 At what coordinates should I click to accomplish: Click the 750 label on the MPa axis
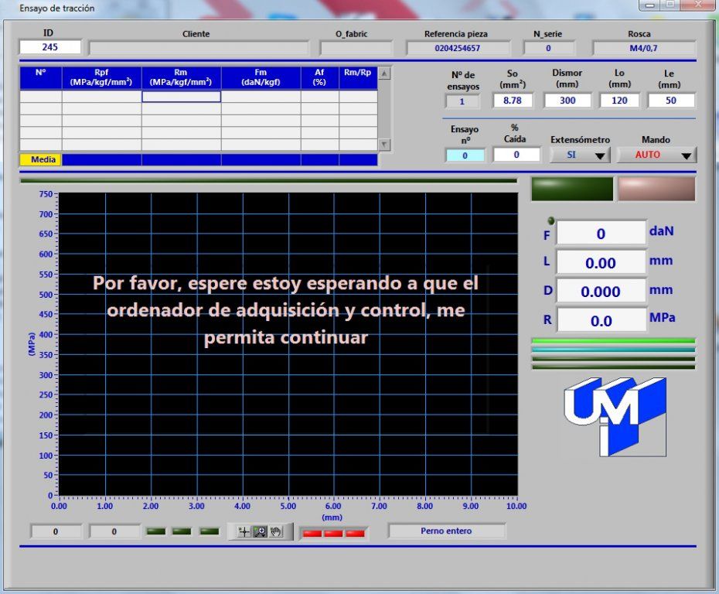[x=46, y=194]
